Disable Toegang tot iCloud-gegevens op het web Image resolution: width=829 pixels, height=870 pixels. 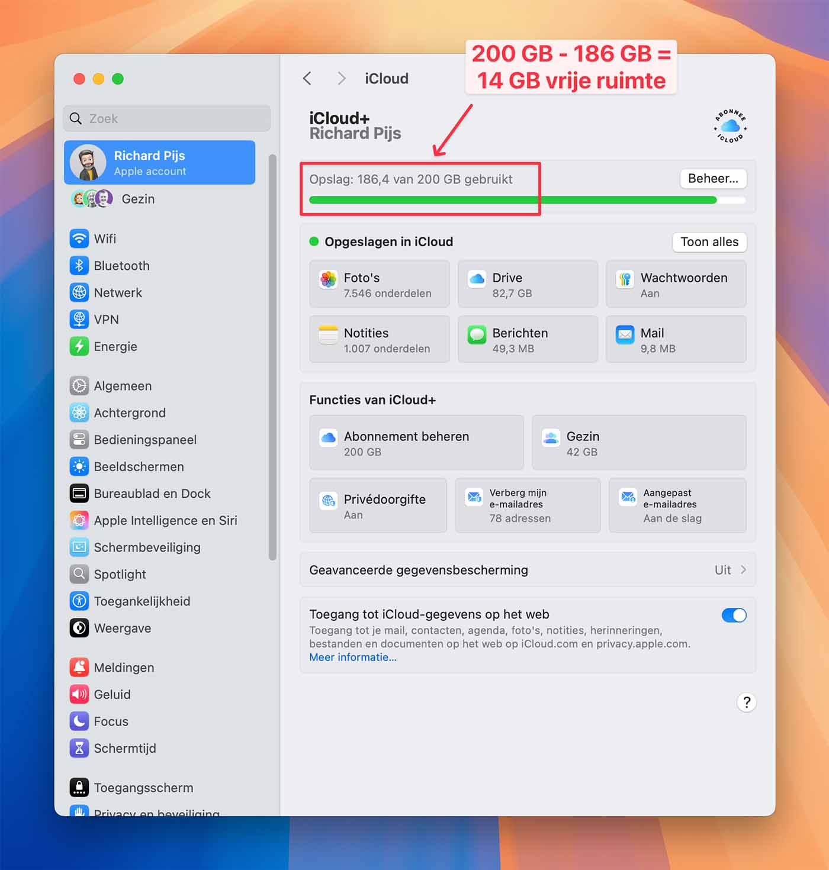coord(734,615)
